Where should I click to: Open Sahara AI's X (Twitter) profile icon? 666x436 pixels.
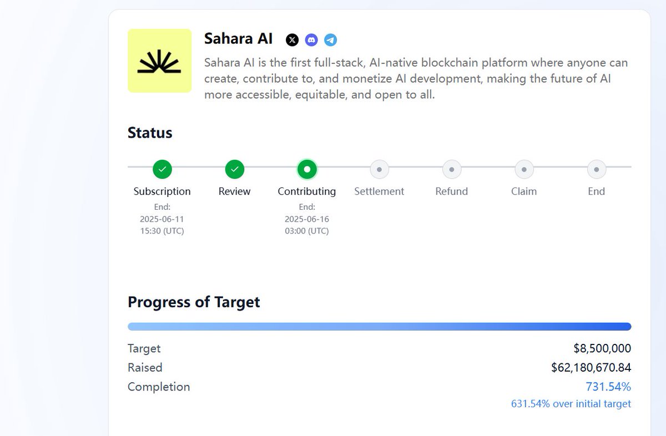click(292, 40)
